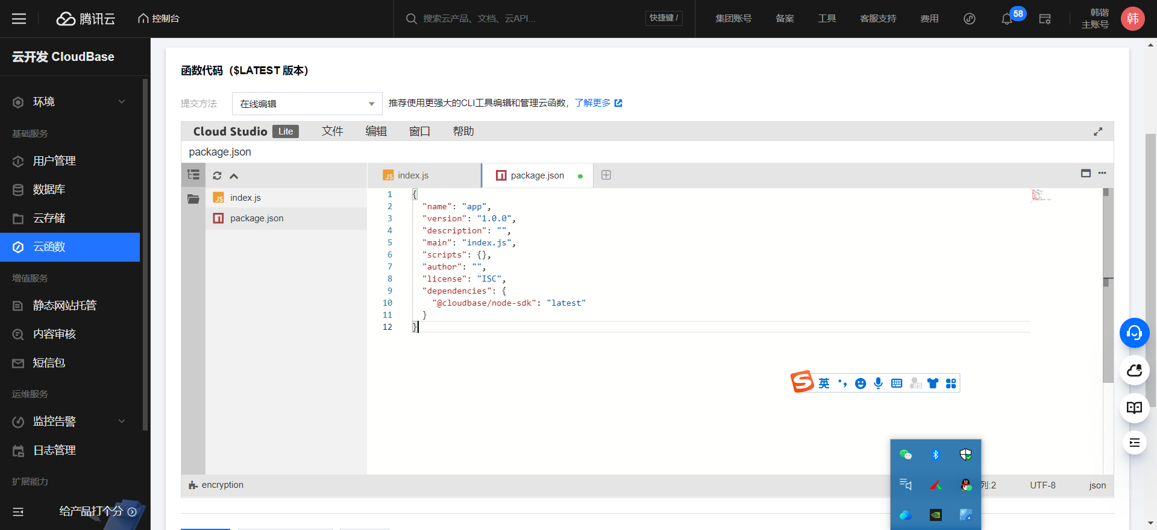1157x530 pixels.
Task: Open the WeChat tray icon
Action: 906,455
